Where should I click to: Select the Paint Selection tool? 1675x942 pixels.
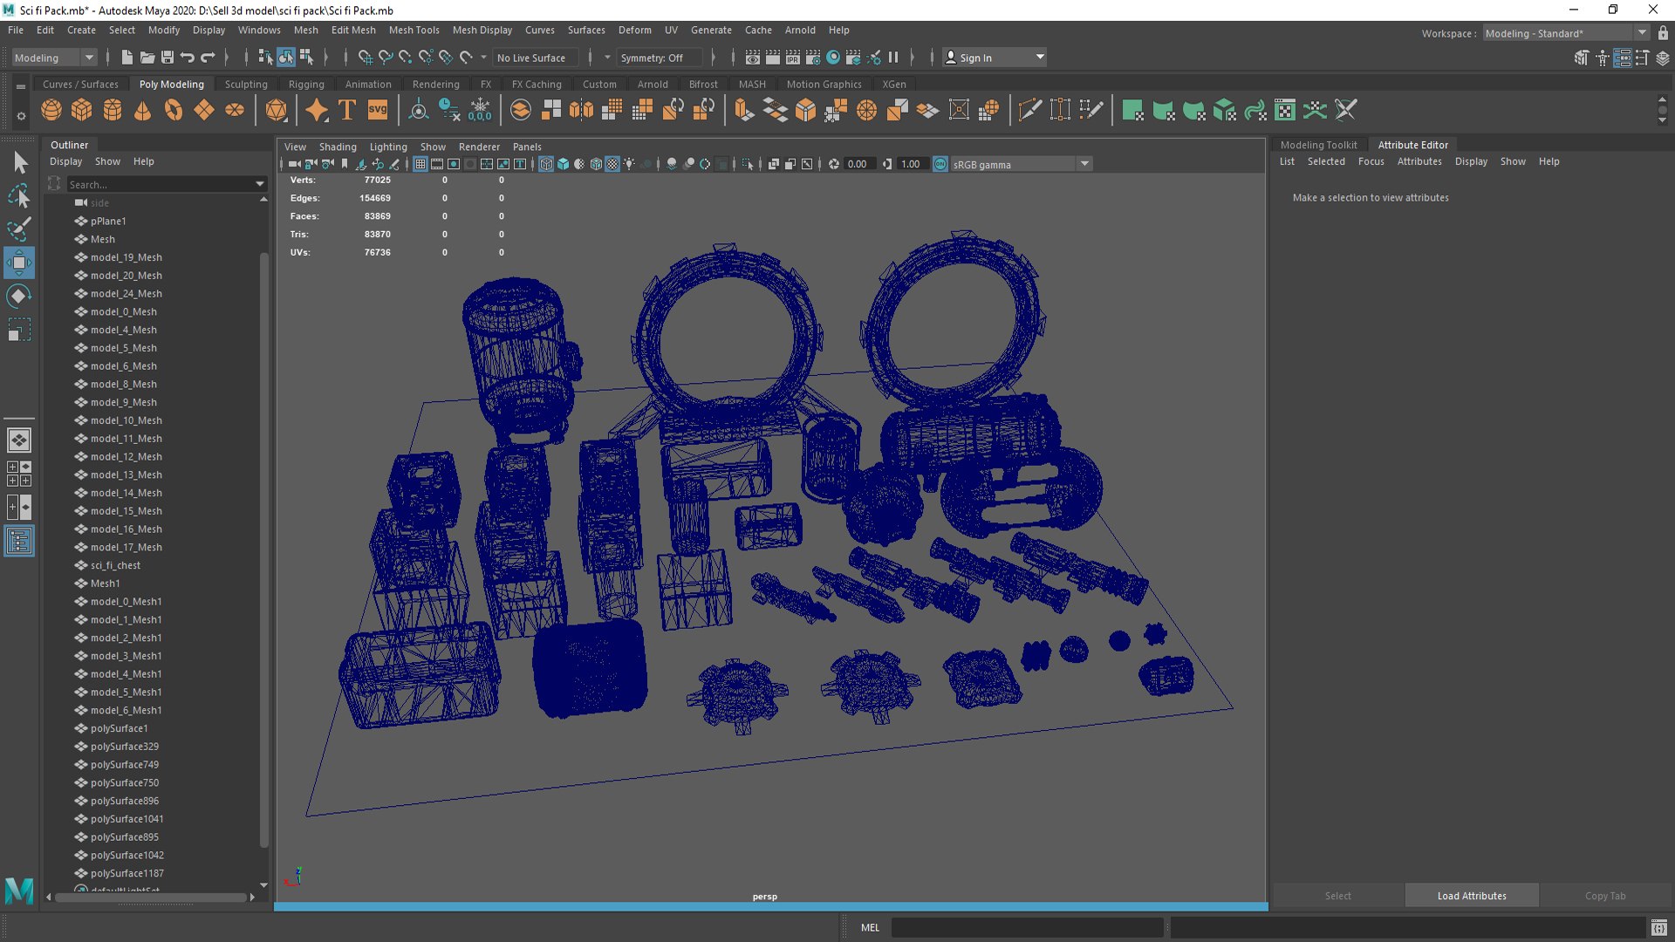19,229
